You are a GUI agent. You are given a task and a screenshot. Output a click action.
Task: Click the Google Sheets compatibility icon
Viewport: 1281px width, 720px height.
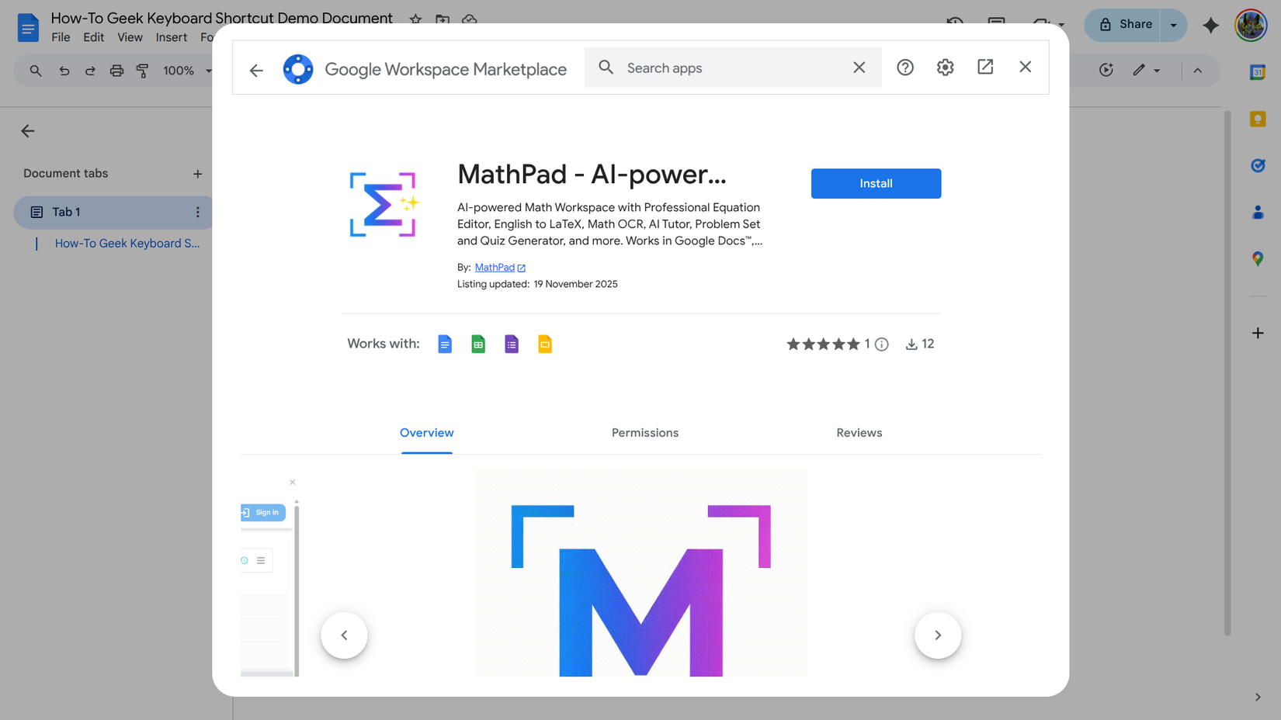click(477, 344)
